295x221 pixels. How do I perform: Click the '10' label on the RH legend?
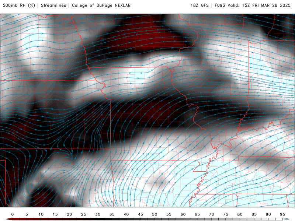[41, 214]
